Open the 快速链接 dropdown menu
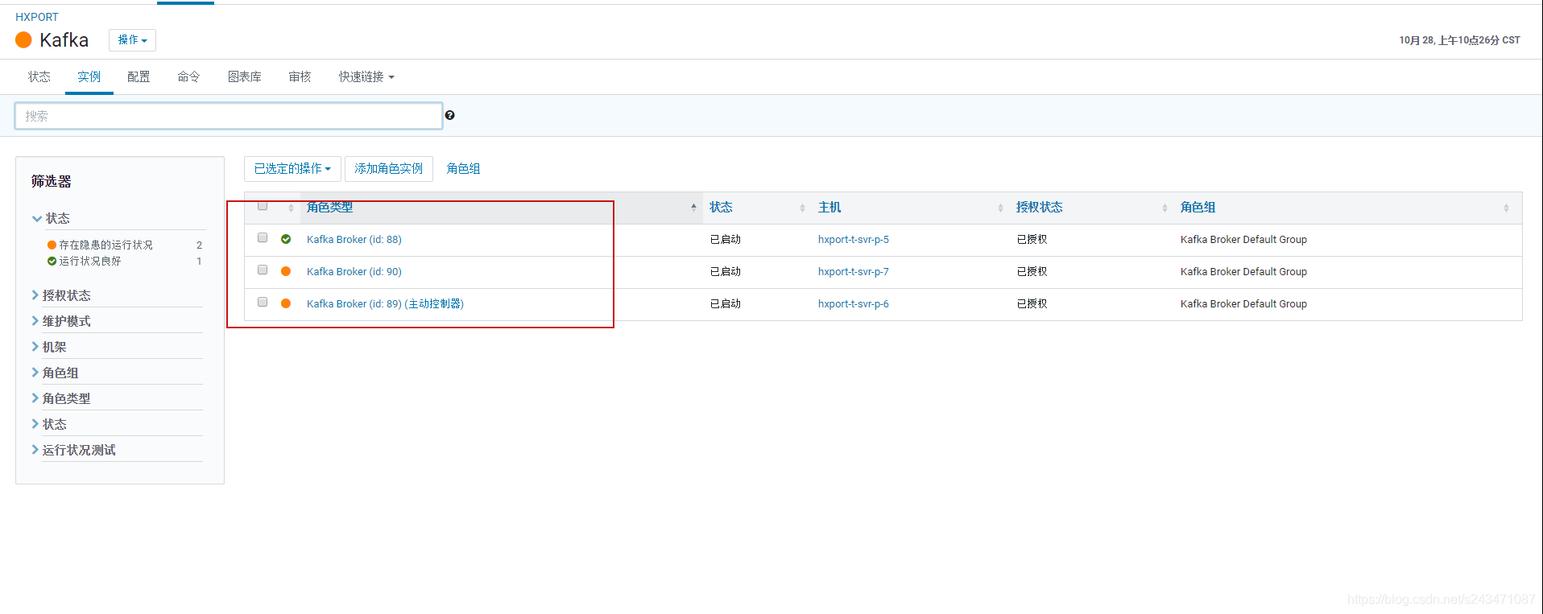This screenshot has height=614, width=1543. coord(366,76)
